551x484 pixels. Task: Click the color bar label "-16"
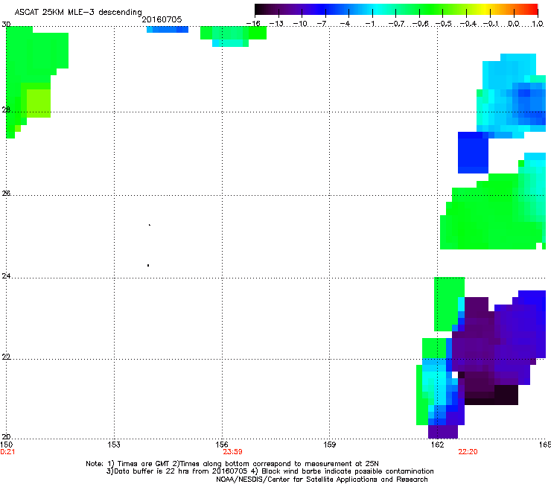[253, 24]
